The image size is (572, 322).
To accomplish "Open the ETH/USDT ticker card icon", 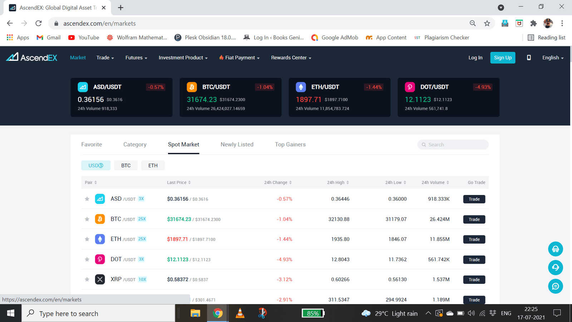I will point(301,87).
